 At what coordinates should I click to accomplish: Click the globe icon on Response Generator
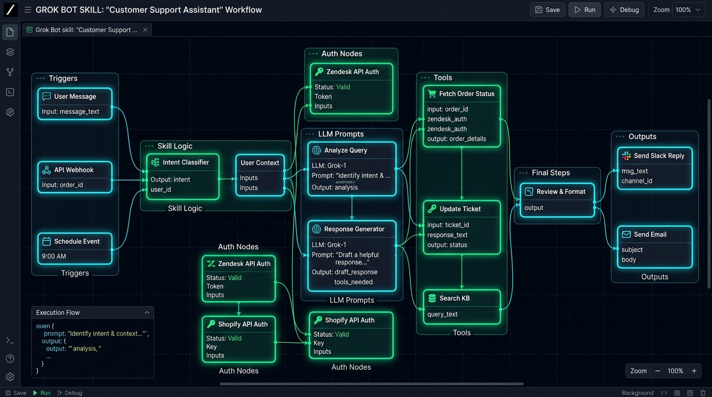pyautogui.click(x=317, y=229)
